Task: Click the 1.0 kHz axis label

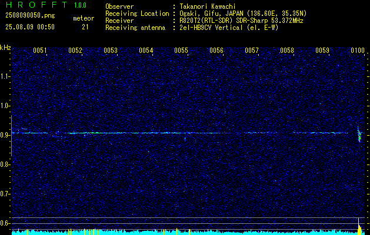Action: (5, 106)
